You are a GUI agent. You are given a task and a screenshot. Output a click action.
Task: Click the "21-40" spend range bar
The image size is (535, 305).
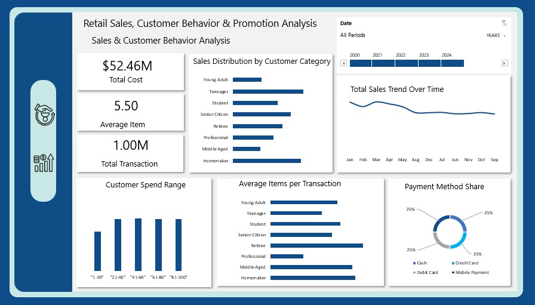[x=118, y=245]
